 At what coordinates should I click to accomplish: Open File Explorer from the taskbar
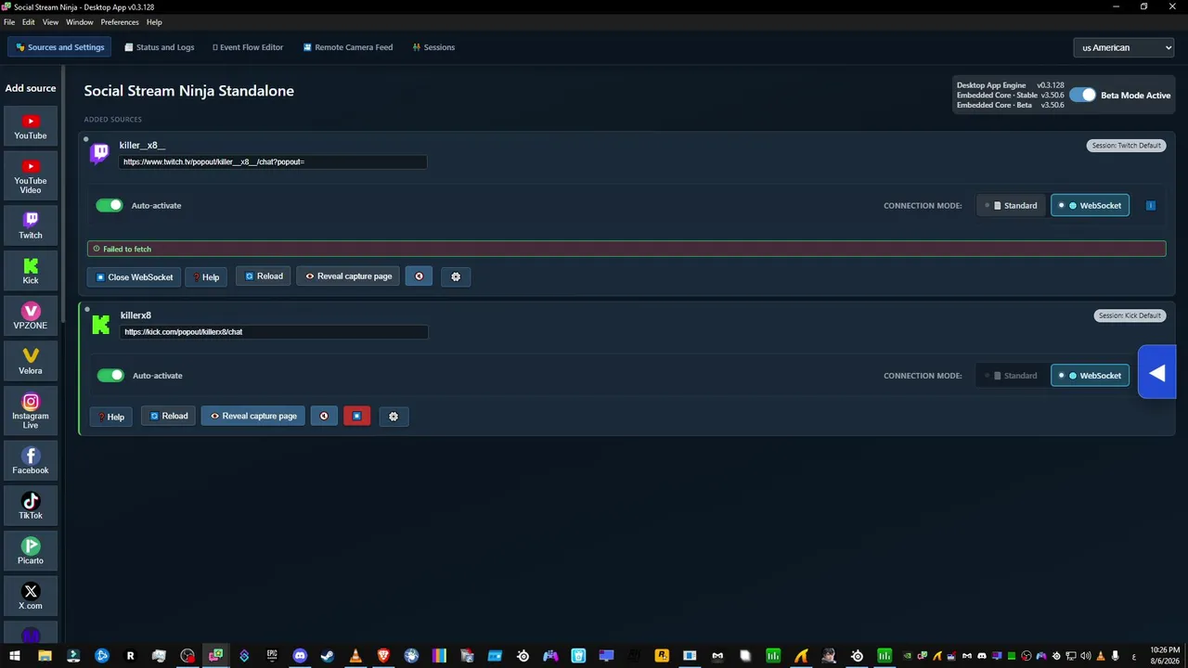point(45,656)
